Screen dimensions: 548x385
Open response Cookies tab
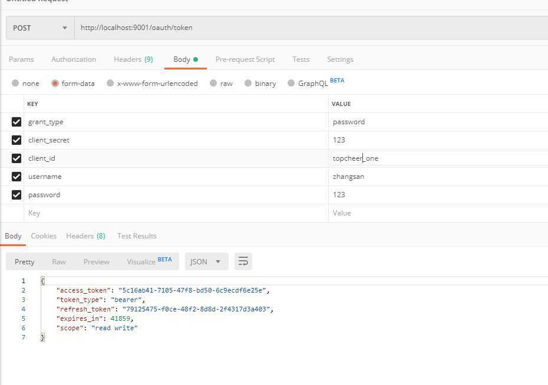tap(44, 236)
